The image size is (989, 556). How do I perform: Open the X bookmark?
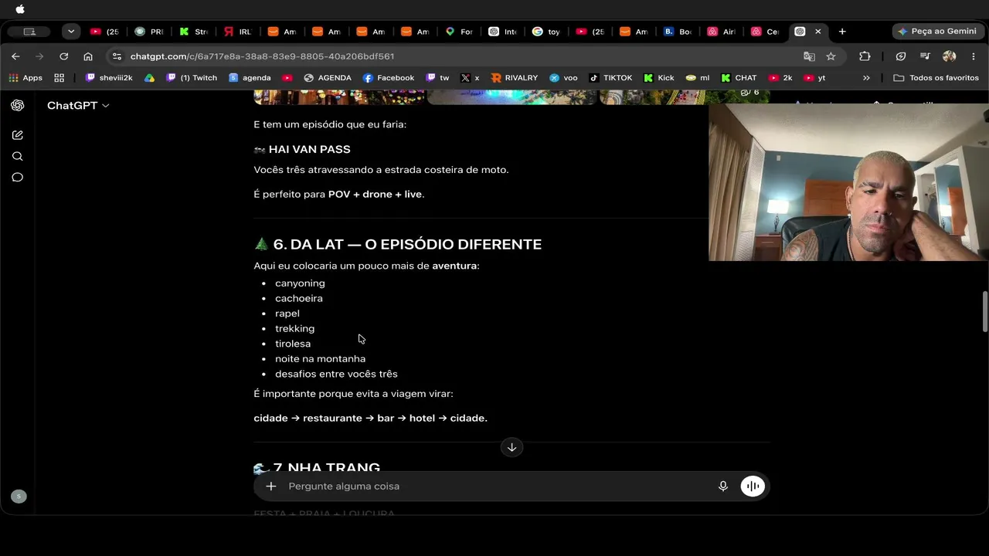click(470, 78)
